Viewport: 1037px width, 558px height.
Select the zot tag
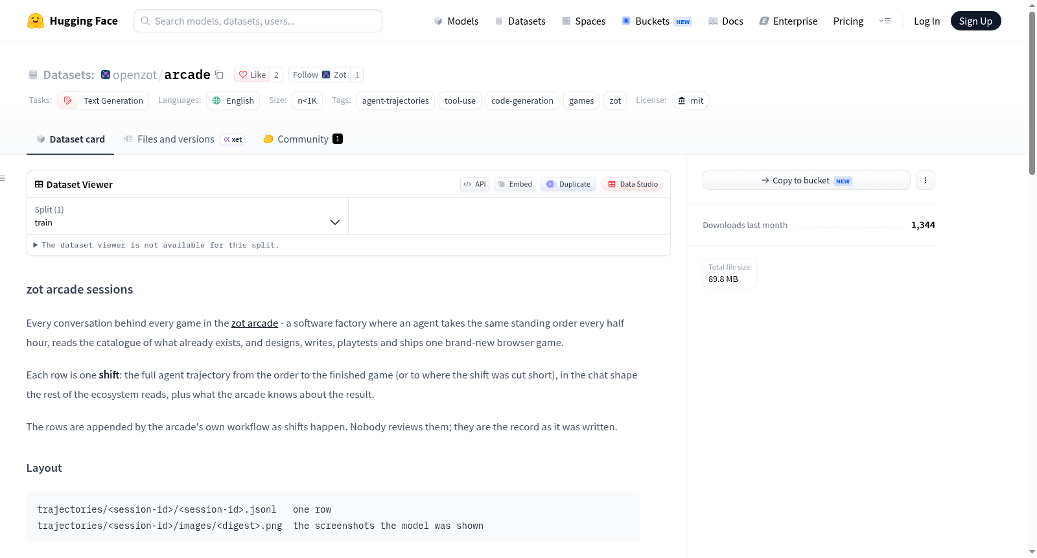tap(615, 100)
